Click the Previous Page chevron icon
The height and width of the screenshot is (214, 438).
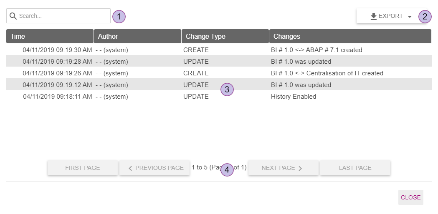point(130,168)
